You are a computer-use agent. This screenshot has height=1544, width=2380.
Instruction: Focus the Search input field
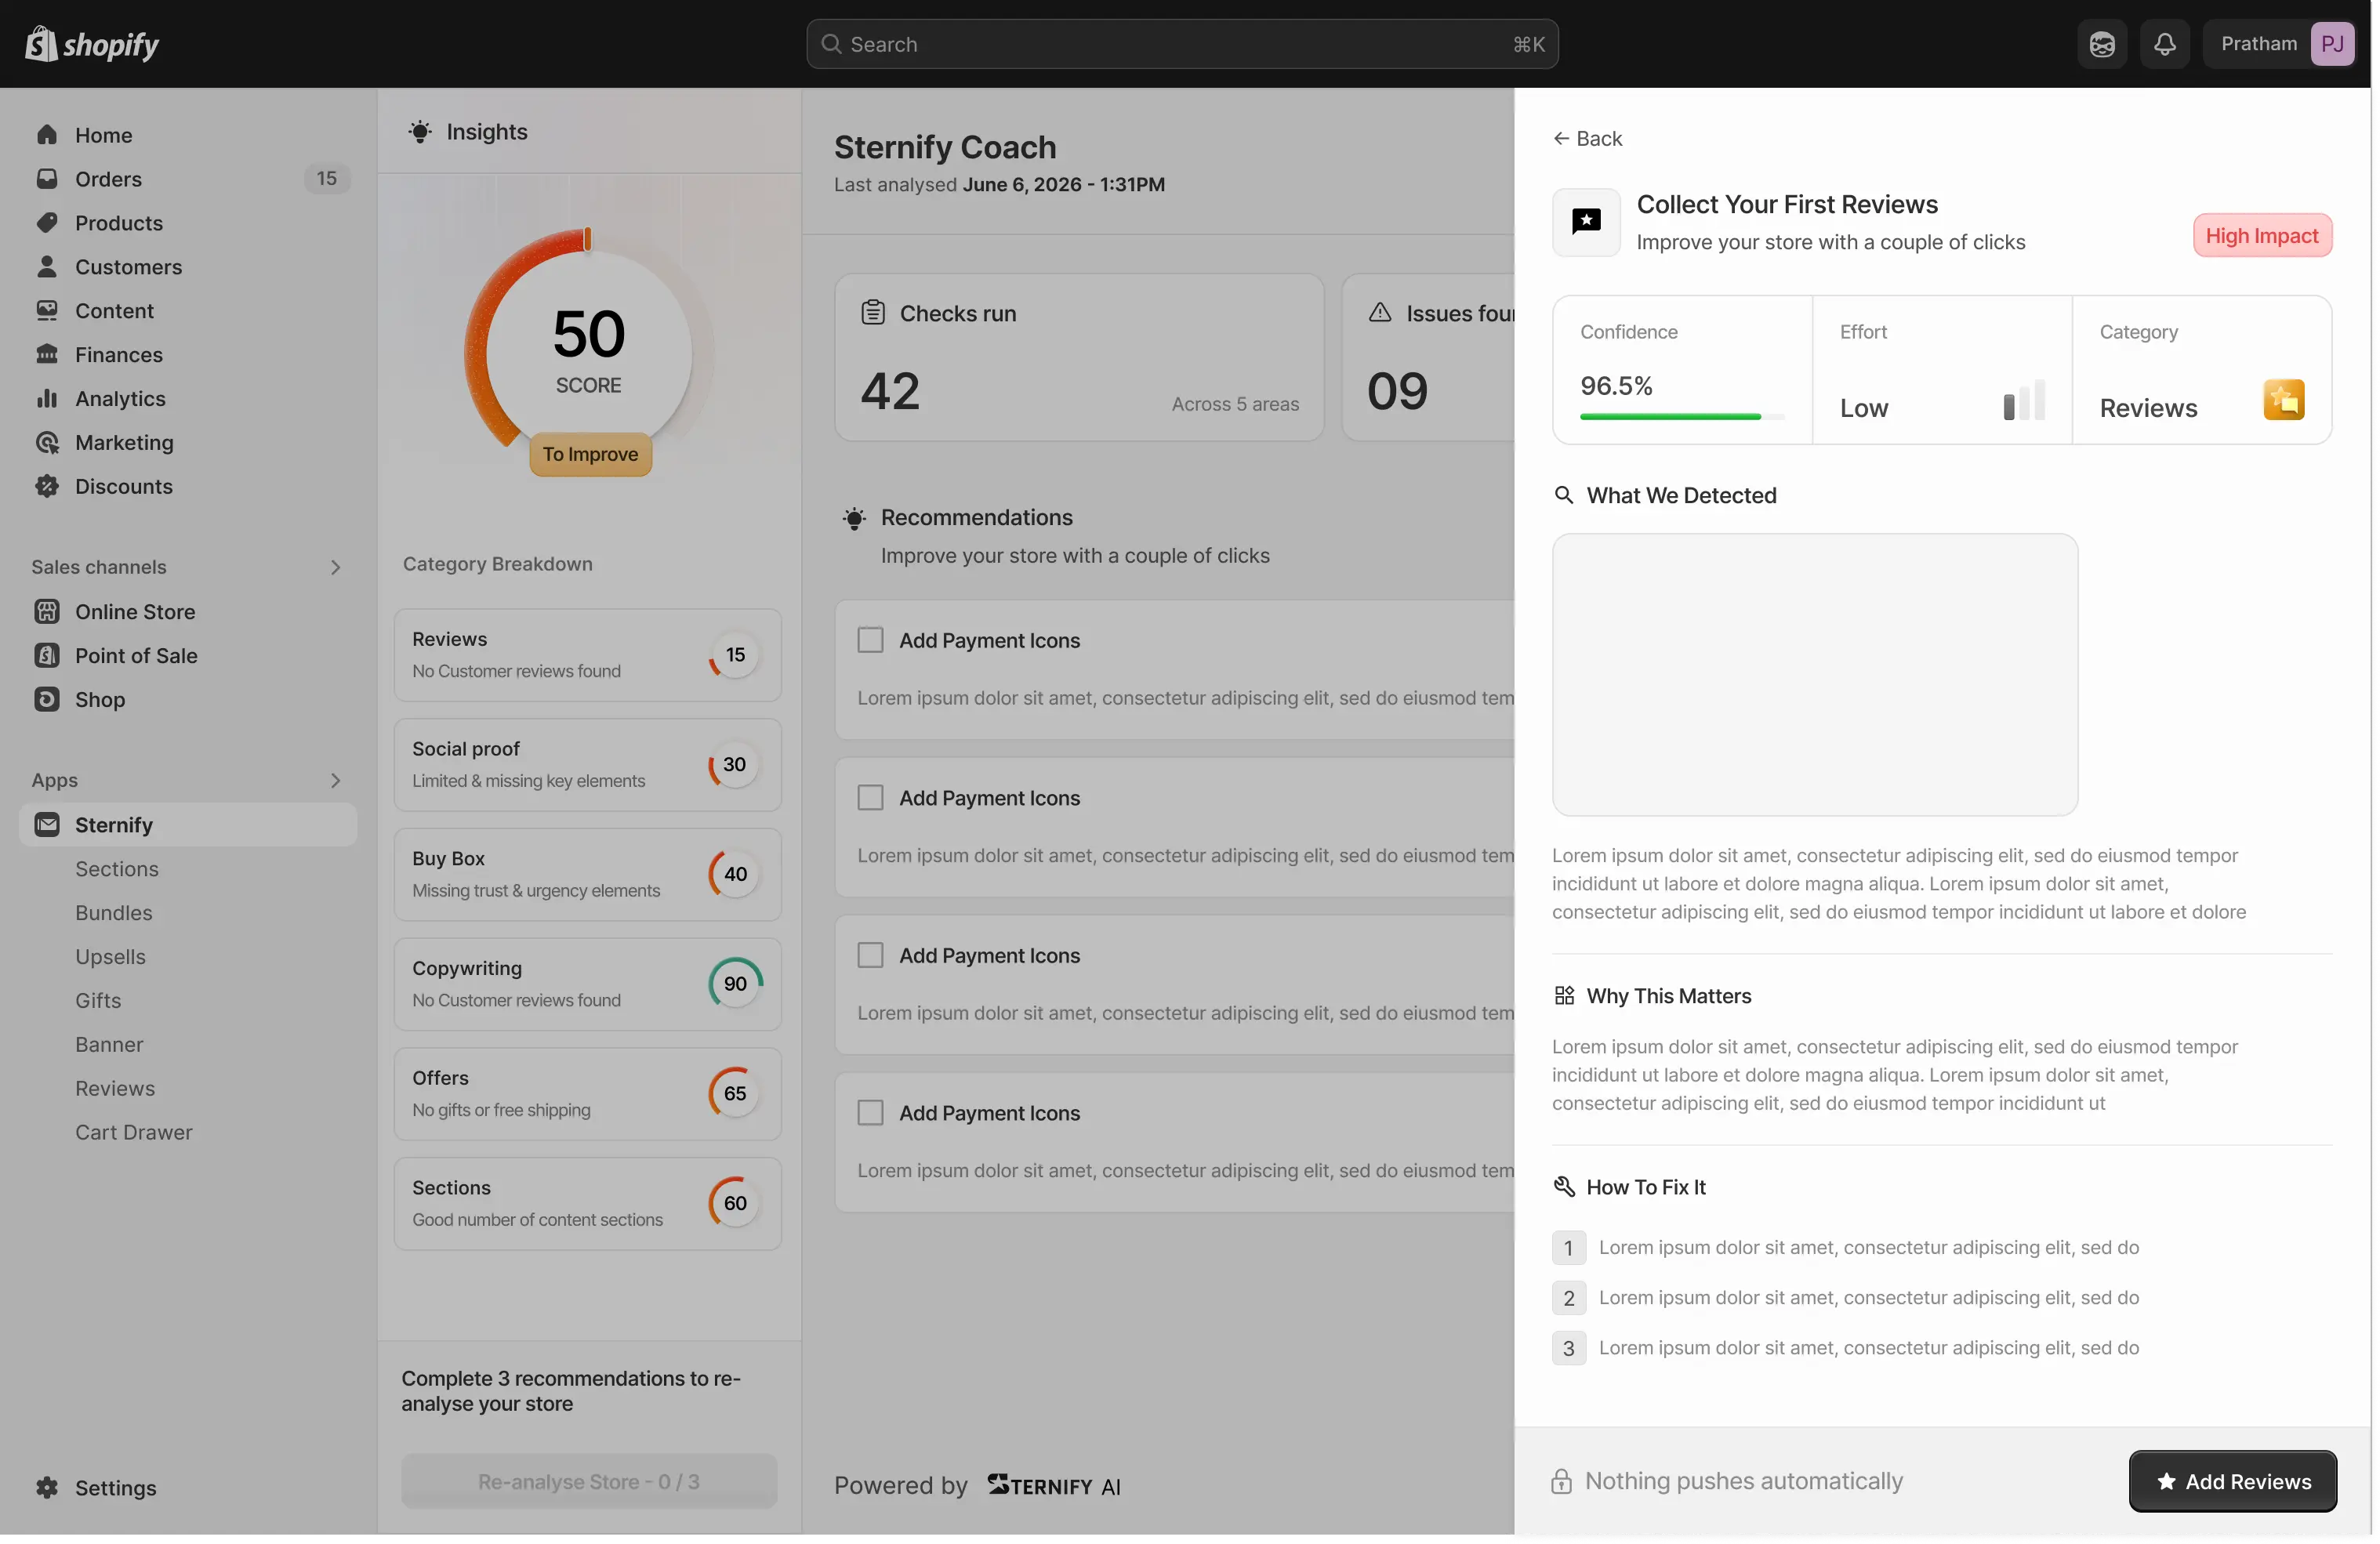(1182, 44)
